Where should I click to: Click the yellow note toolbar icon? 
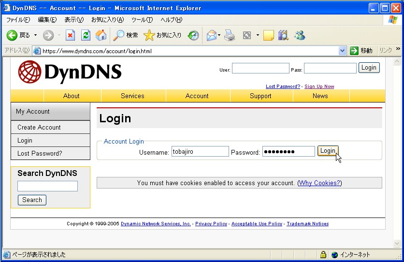(269, 35)
